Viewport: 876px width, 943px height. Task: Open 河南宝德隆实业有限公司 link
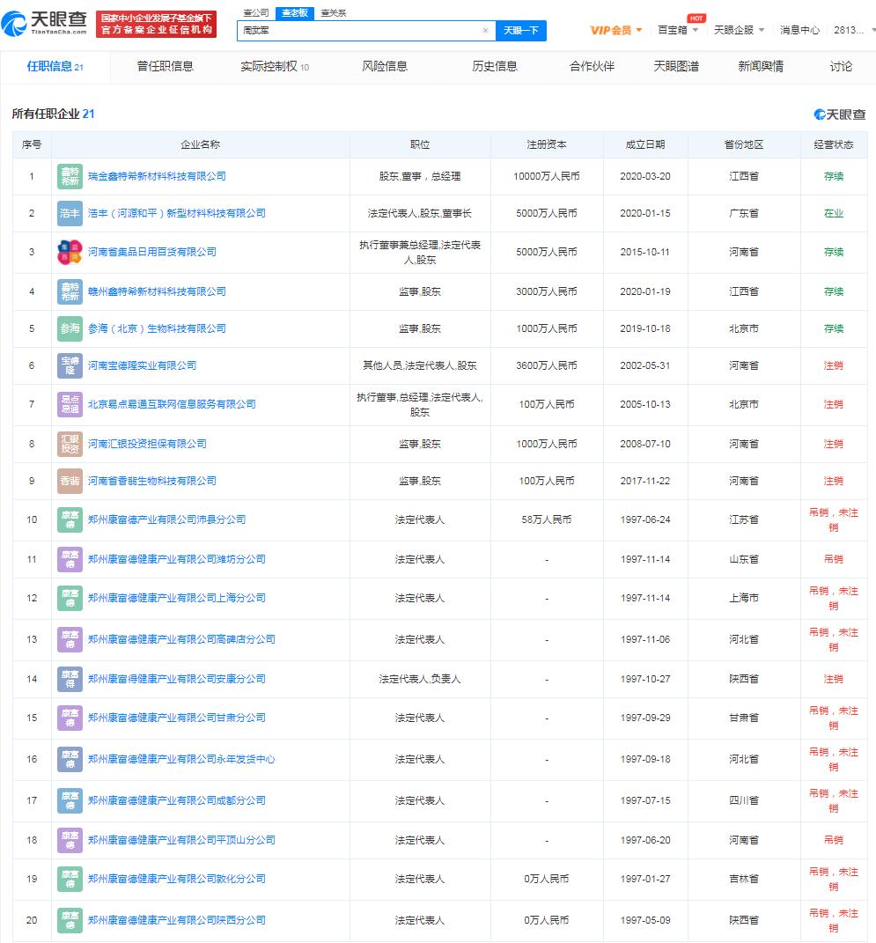(142, 365)
